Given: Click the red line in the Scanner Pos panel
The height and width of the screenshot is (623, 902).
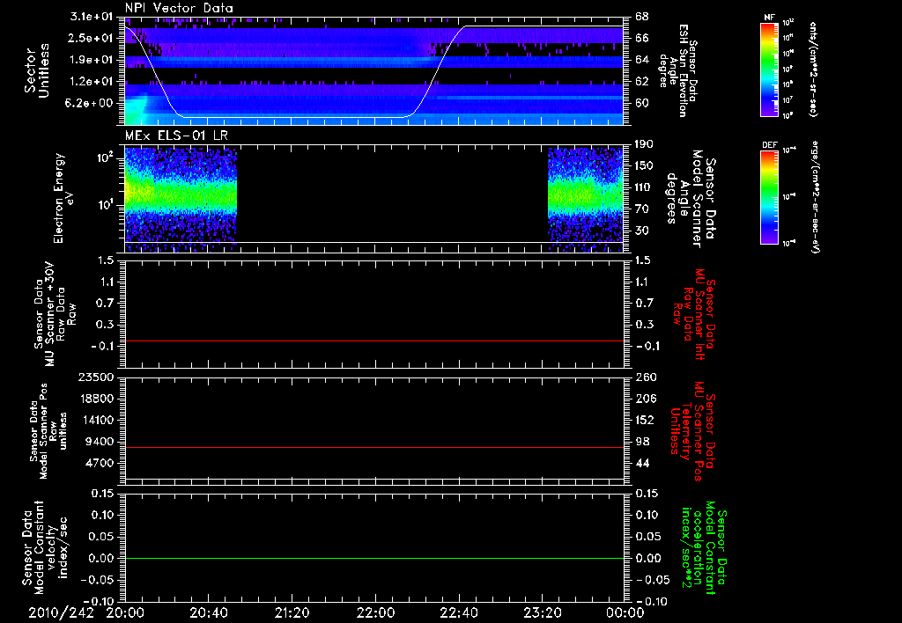Looking at the screenshot, I should [x=373, y=447].
